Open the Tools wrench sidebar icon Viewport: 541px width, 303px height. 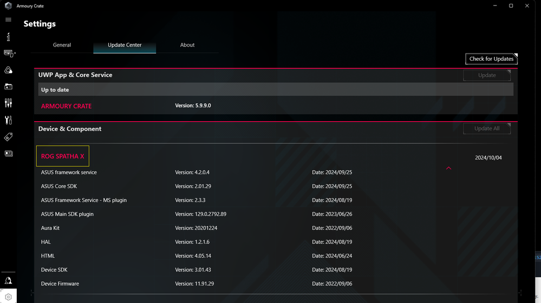[8, 120]
